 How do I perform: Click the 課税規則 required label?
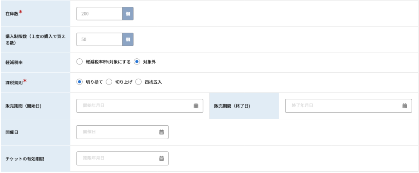click(16, 82)
